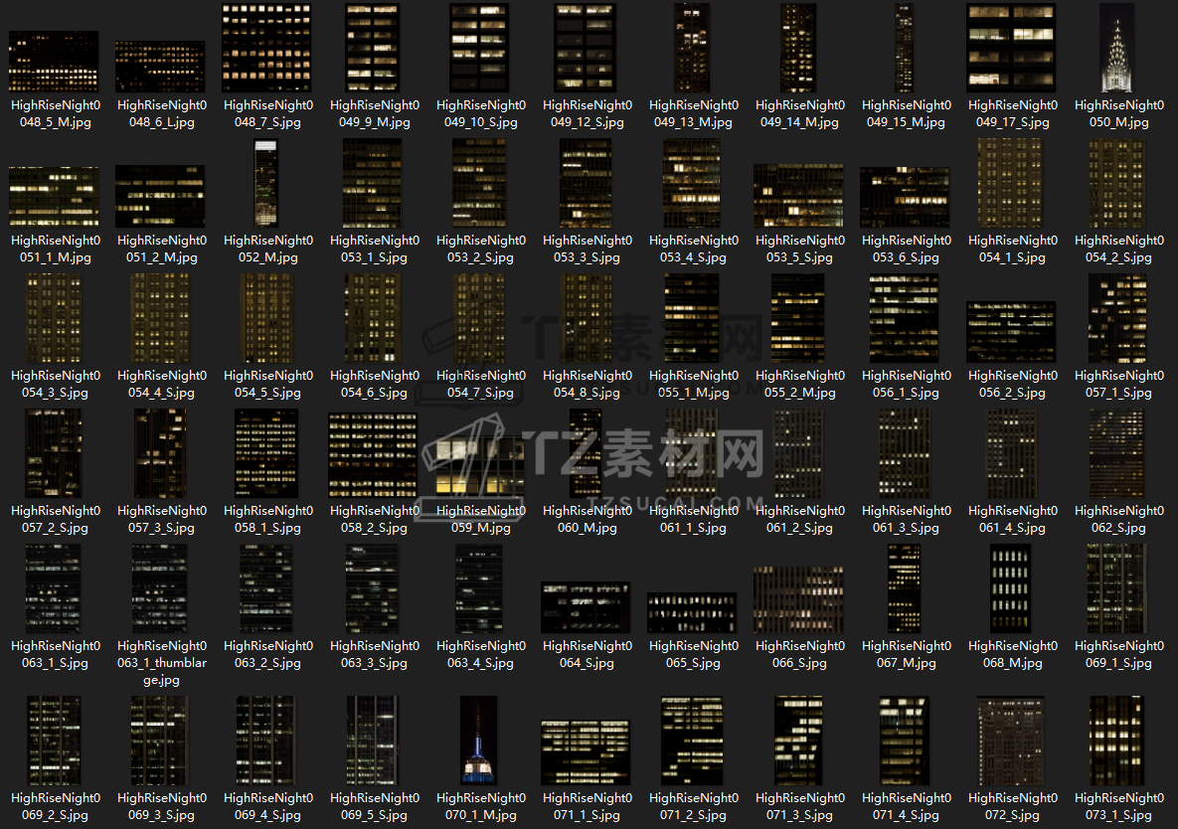
Task: Select thumbnail HighRiseNight0053_3_S.jpg
Action: pyautogui.click(x=586, y=183)
